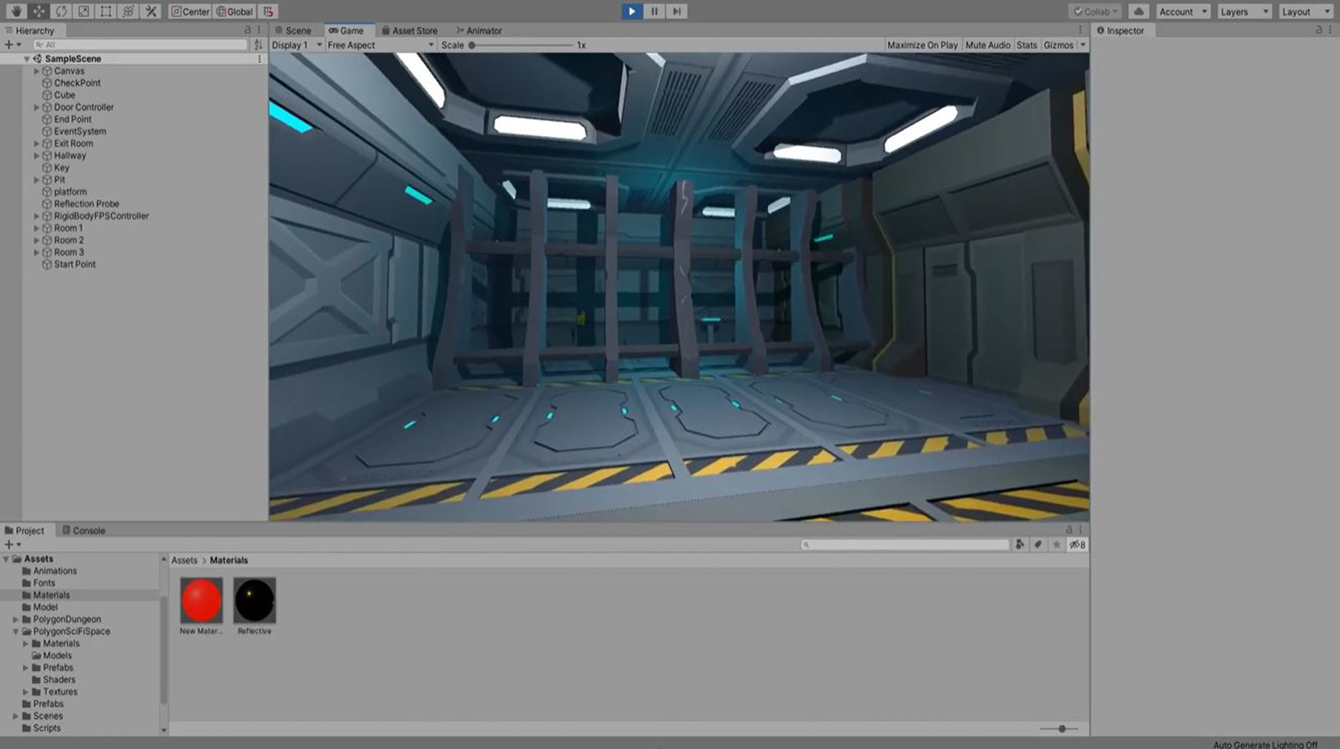Open the Console tab
The image size is (1340, 749).
(84, 531)
